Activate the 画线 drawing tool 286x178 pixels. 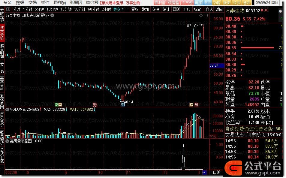[x=176, y=9]
